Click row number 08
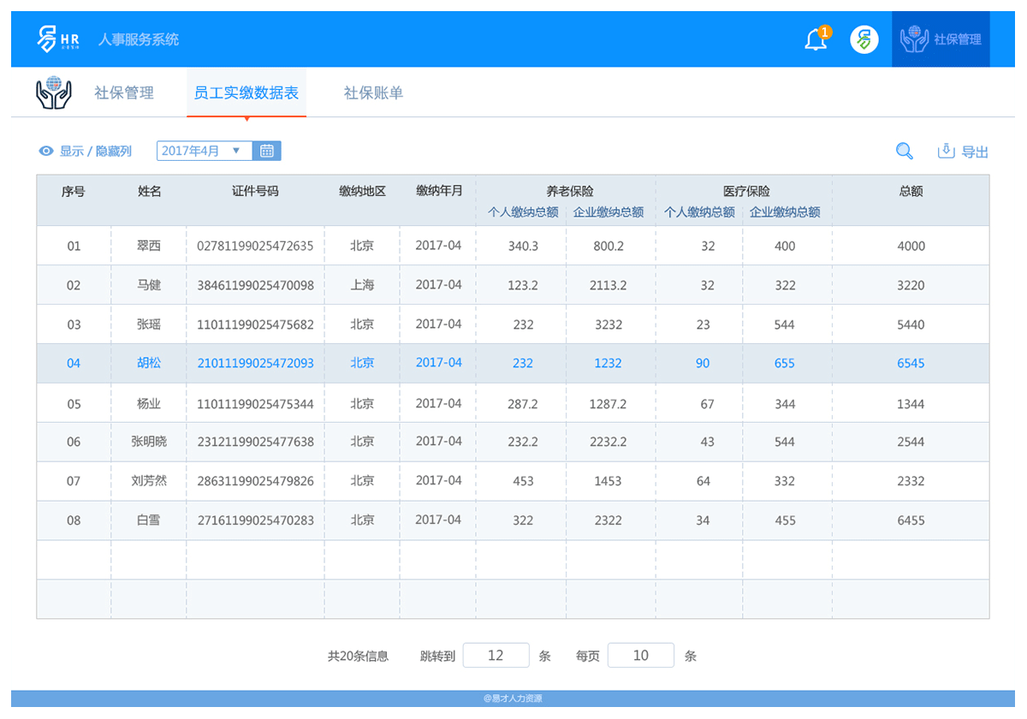This screenshot has width=1027, height=719. tap(74, 520)
